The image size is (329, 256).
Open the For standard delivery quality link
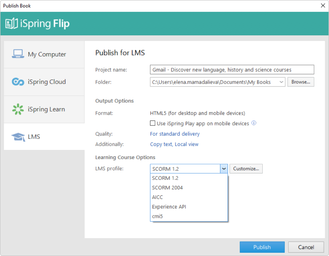[175, 134]
